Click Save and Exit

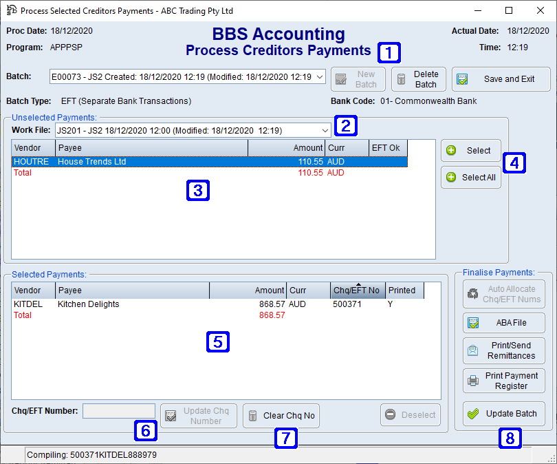pos(501,78)
